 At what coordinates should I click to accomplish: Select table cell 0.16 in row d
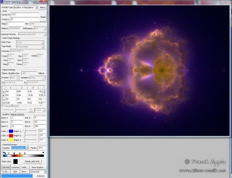point(11,103)
